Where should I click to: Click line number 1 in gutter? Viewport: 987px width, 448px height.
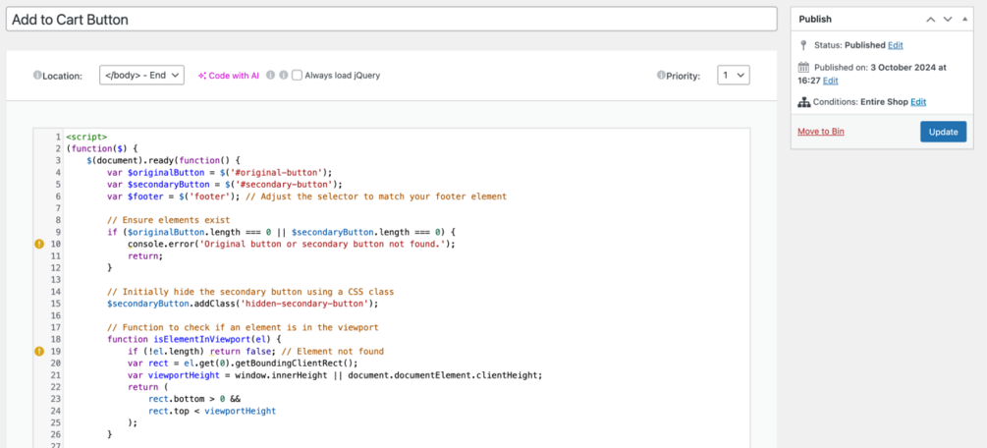tap(58, 137)
